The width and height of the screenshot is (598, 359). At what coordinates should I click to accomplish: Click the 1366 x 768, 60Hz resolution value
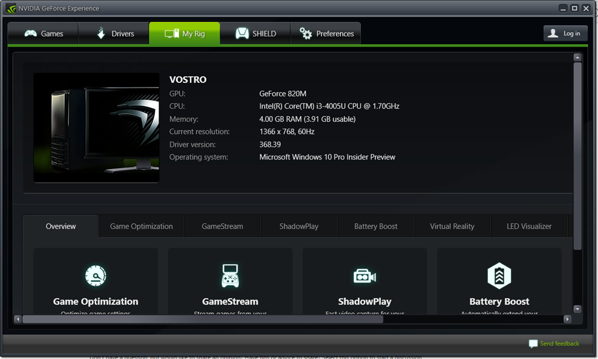[x=287, y=132]
